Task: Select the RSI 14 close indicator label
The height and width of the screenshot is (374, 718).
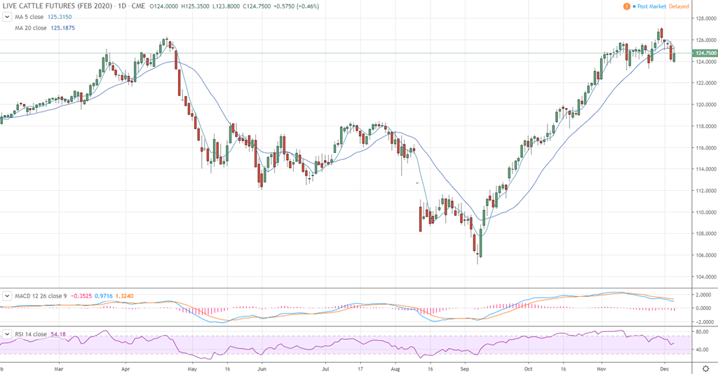Action: [31, 334]
